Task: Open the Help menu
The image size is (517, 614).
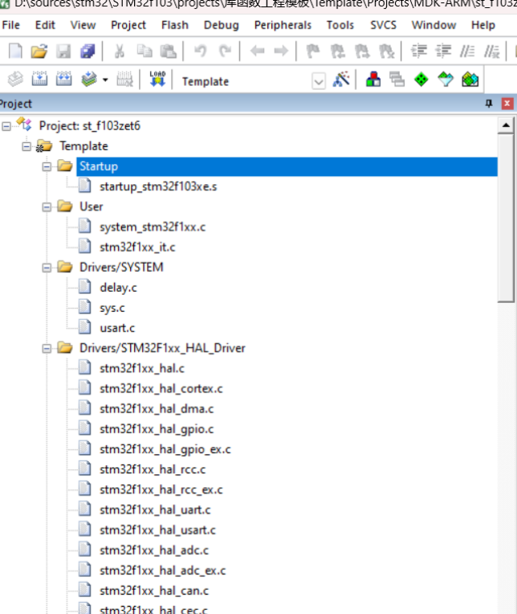Action: (483, 25)
